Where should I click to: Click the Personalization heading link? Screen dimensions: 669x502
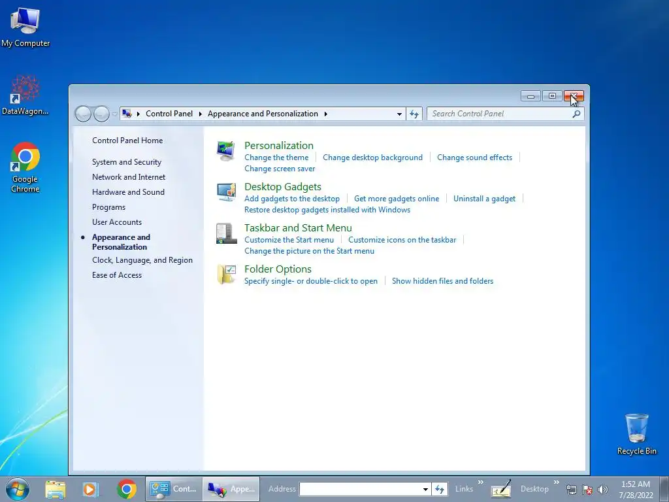click(x=278, y=146)
